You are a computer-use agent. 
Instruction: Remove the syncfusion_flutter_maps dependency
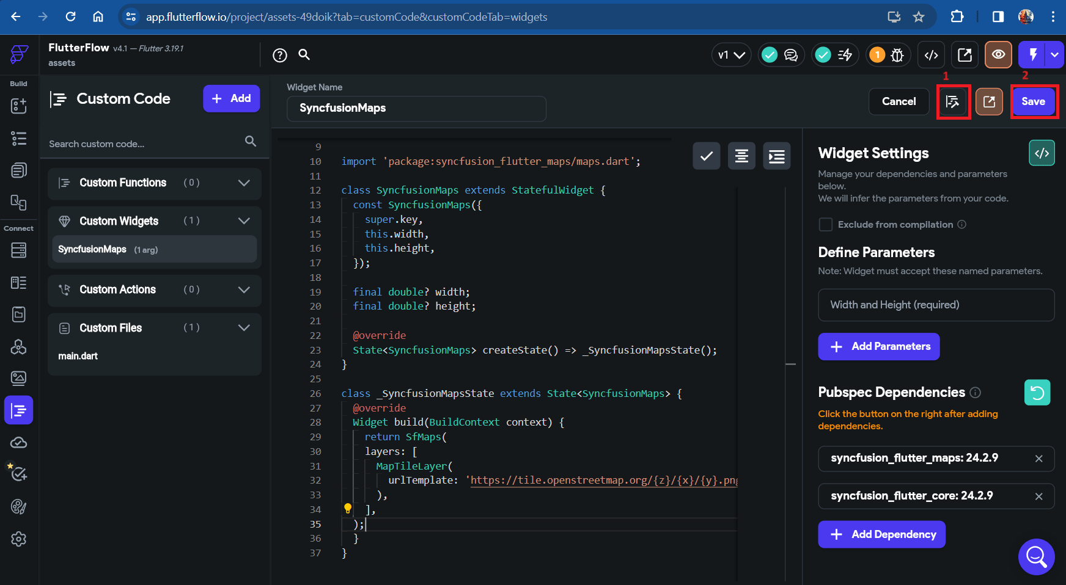[x=1038, y=459]
